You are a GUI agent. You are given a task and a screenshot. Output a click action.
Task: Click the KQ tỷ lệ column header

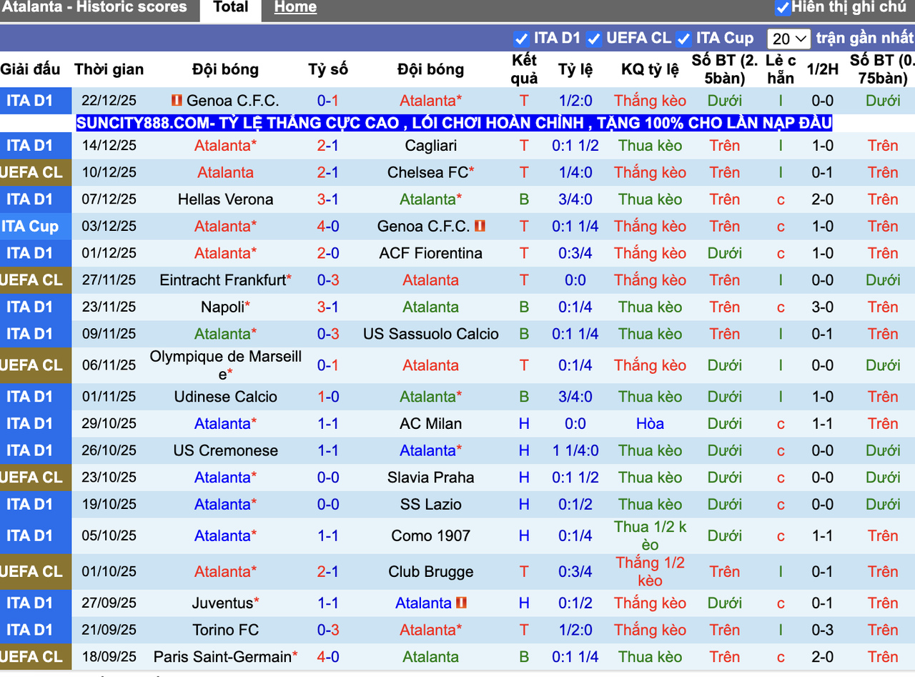tap(650, 69)
